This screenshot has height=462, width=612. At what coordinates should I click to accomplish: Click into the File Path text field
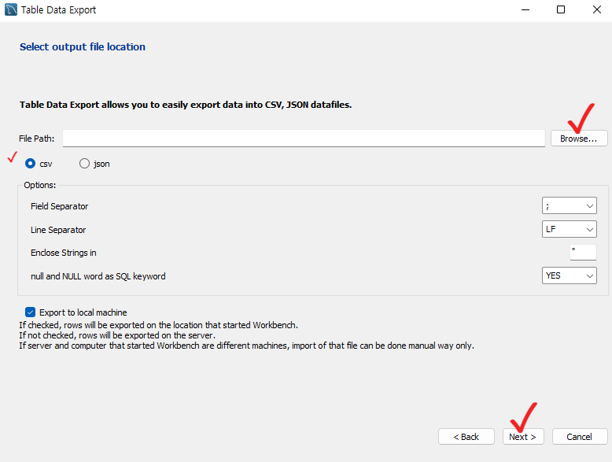pos(304,139)
